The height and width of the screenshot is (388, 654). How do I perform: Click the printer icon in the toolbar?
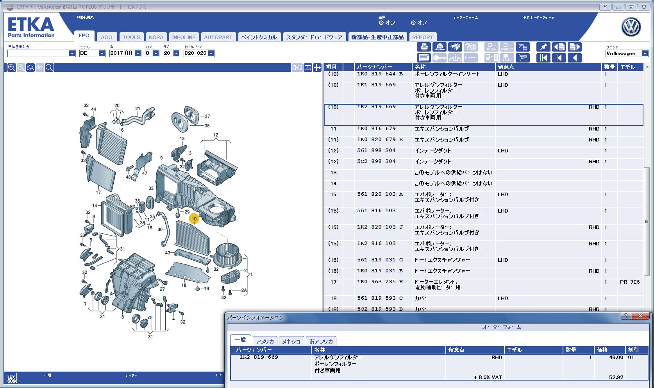pyautogui.click(x=423, y=47)
